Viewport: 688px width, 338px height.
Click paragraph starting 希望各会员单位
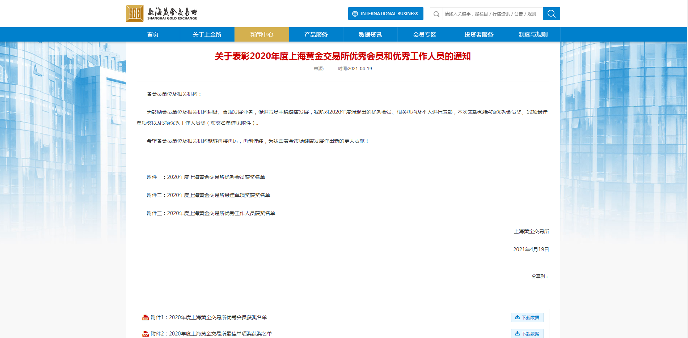[258, 141]
